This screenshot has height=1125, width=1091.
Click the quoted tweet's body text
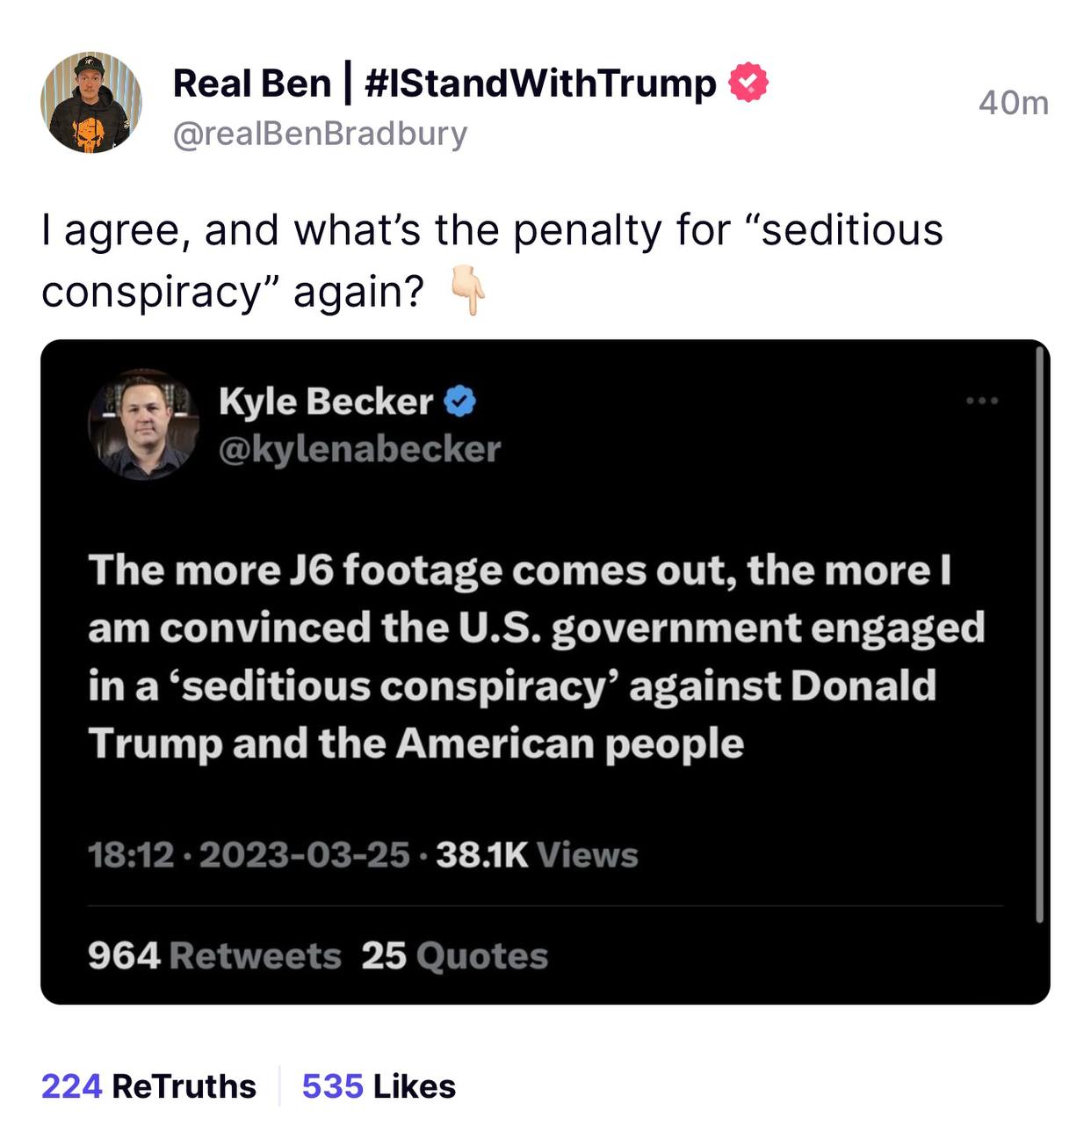coord(536,656)
